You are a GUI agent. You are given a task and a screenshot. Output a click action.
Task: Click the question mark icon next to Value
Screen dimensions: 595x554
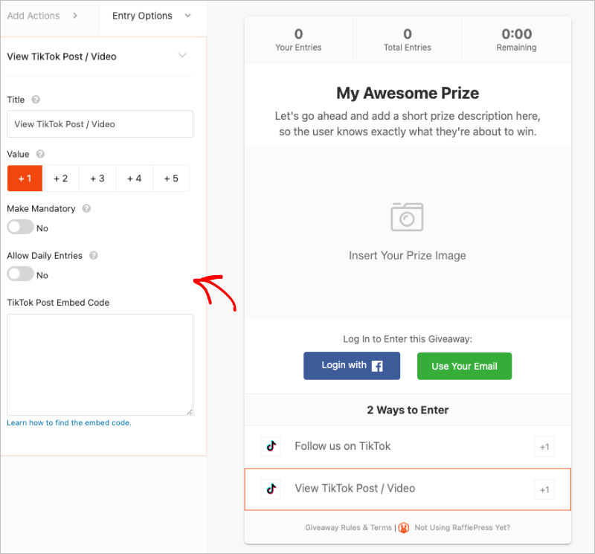(x=41, y=155)
